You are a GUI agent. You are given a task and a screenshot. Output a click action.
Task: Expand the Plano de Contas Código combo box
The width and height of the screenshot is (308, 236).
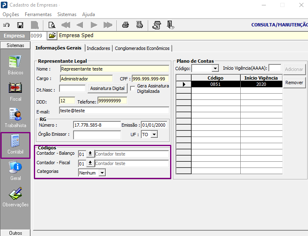pos(215,68)
